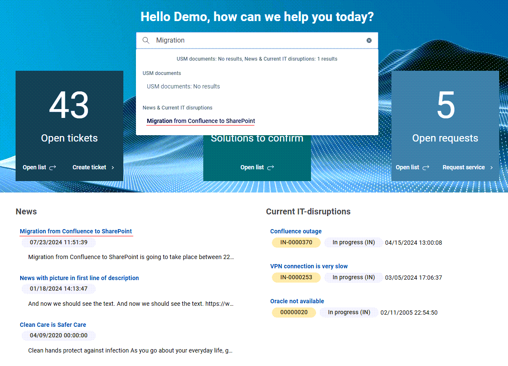Click In progress status of Oracle not available

[349, 313]
